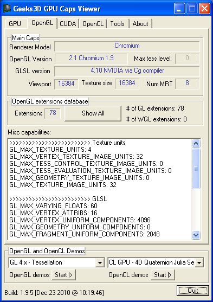Image resolution: width=213 pixels, height=302 pixels.
Task: Select the line GL_MAX_TEXTURE_IMAGE_UNITS: 32
Action: click(x=63, y=185)
